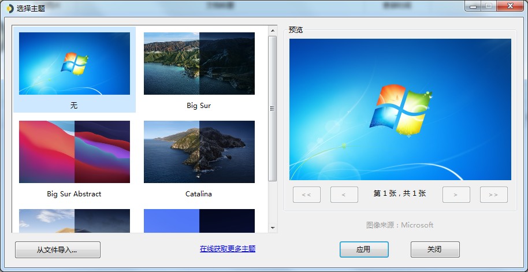Select the solid blue and dark theme thumbnail
Image resolution: width=528 pixels, height=272 pixels.
point(199,221)
